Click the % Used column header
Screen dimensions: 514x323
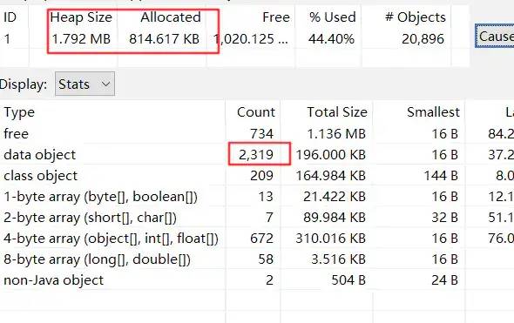(x=332, y=17)
